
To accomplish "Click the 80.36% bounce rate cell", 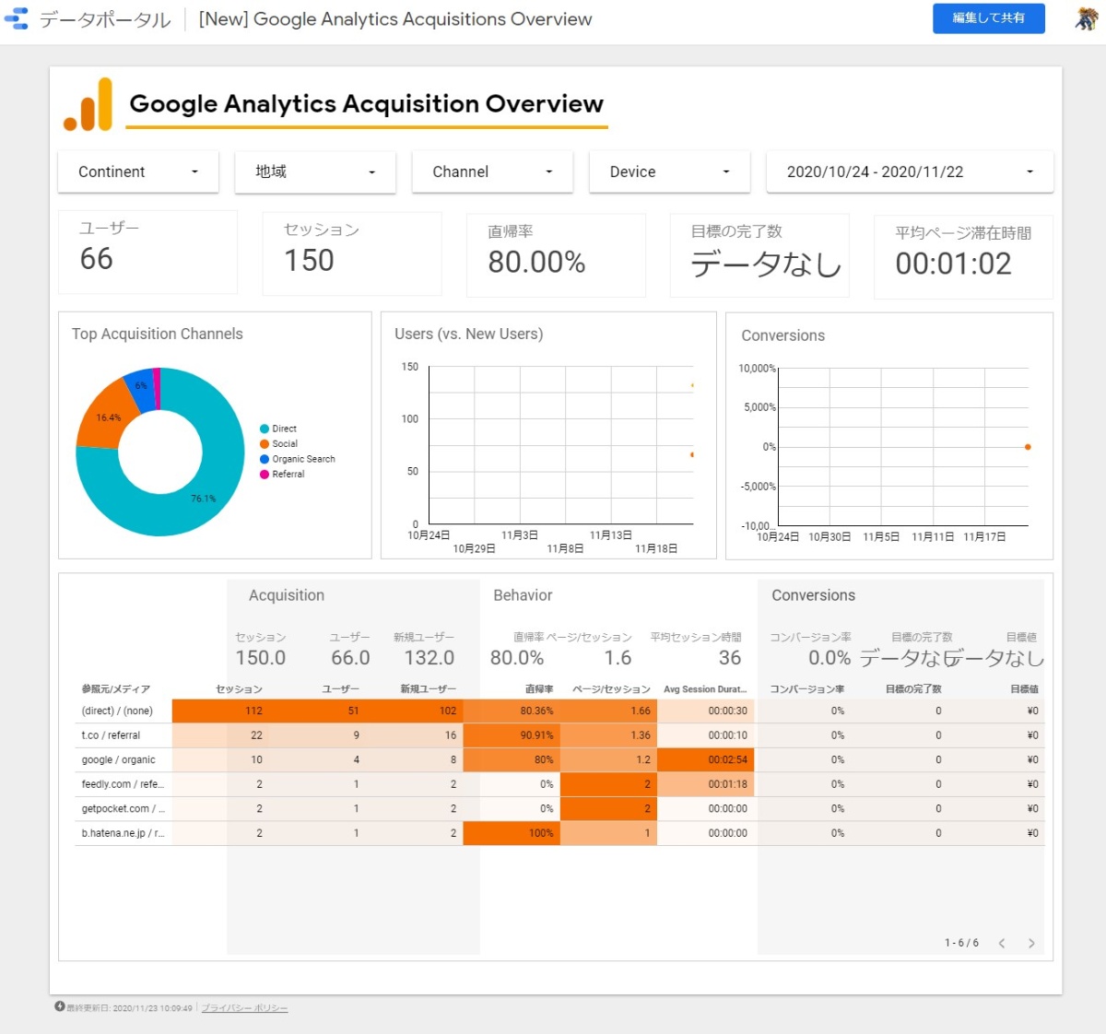I will pos(512,711).
